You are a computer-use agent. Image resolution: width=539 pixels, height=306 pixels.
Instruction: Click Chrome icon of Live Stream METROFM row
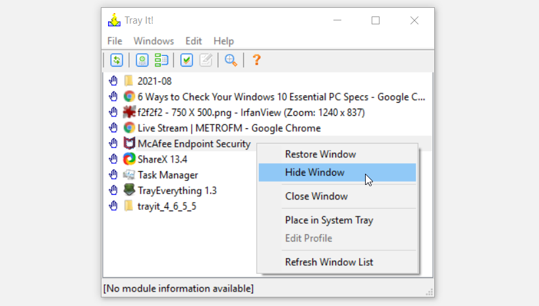[x=129, y=128]
